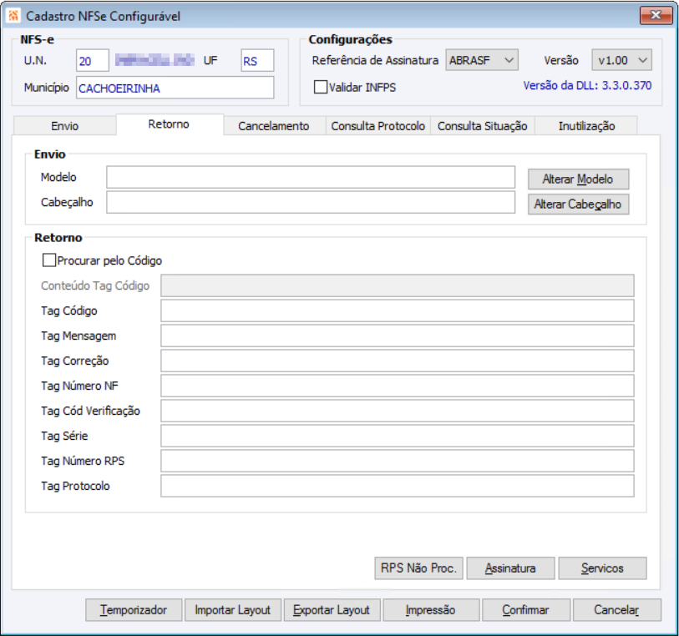Focus the Cabeçalho input field
The image size is (679, 636).
point(311,203)
